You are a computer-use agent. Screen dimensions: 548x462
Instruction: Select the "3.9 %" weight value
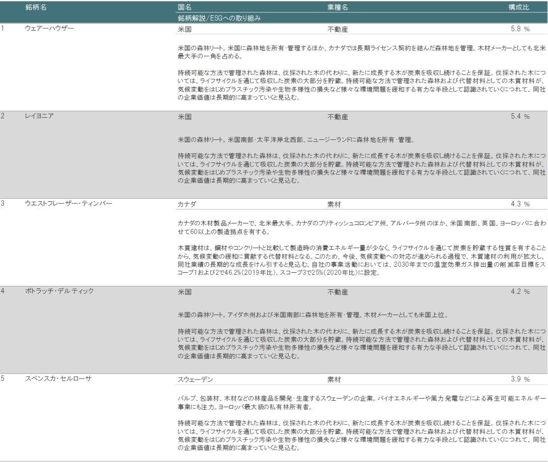(520, 379)
